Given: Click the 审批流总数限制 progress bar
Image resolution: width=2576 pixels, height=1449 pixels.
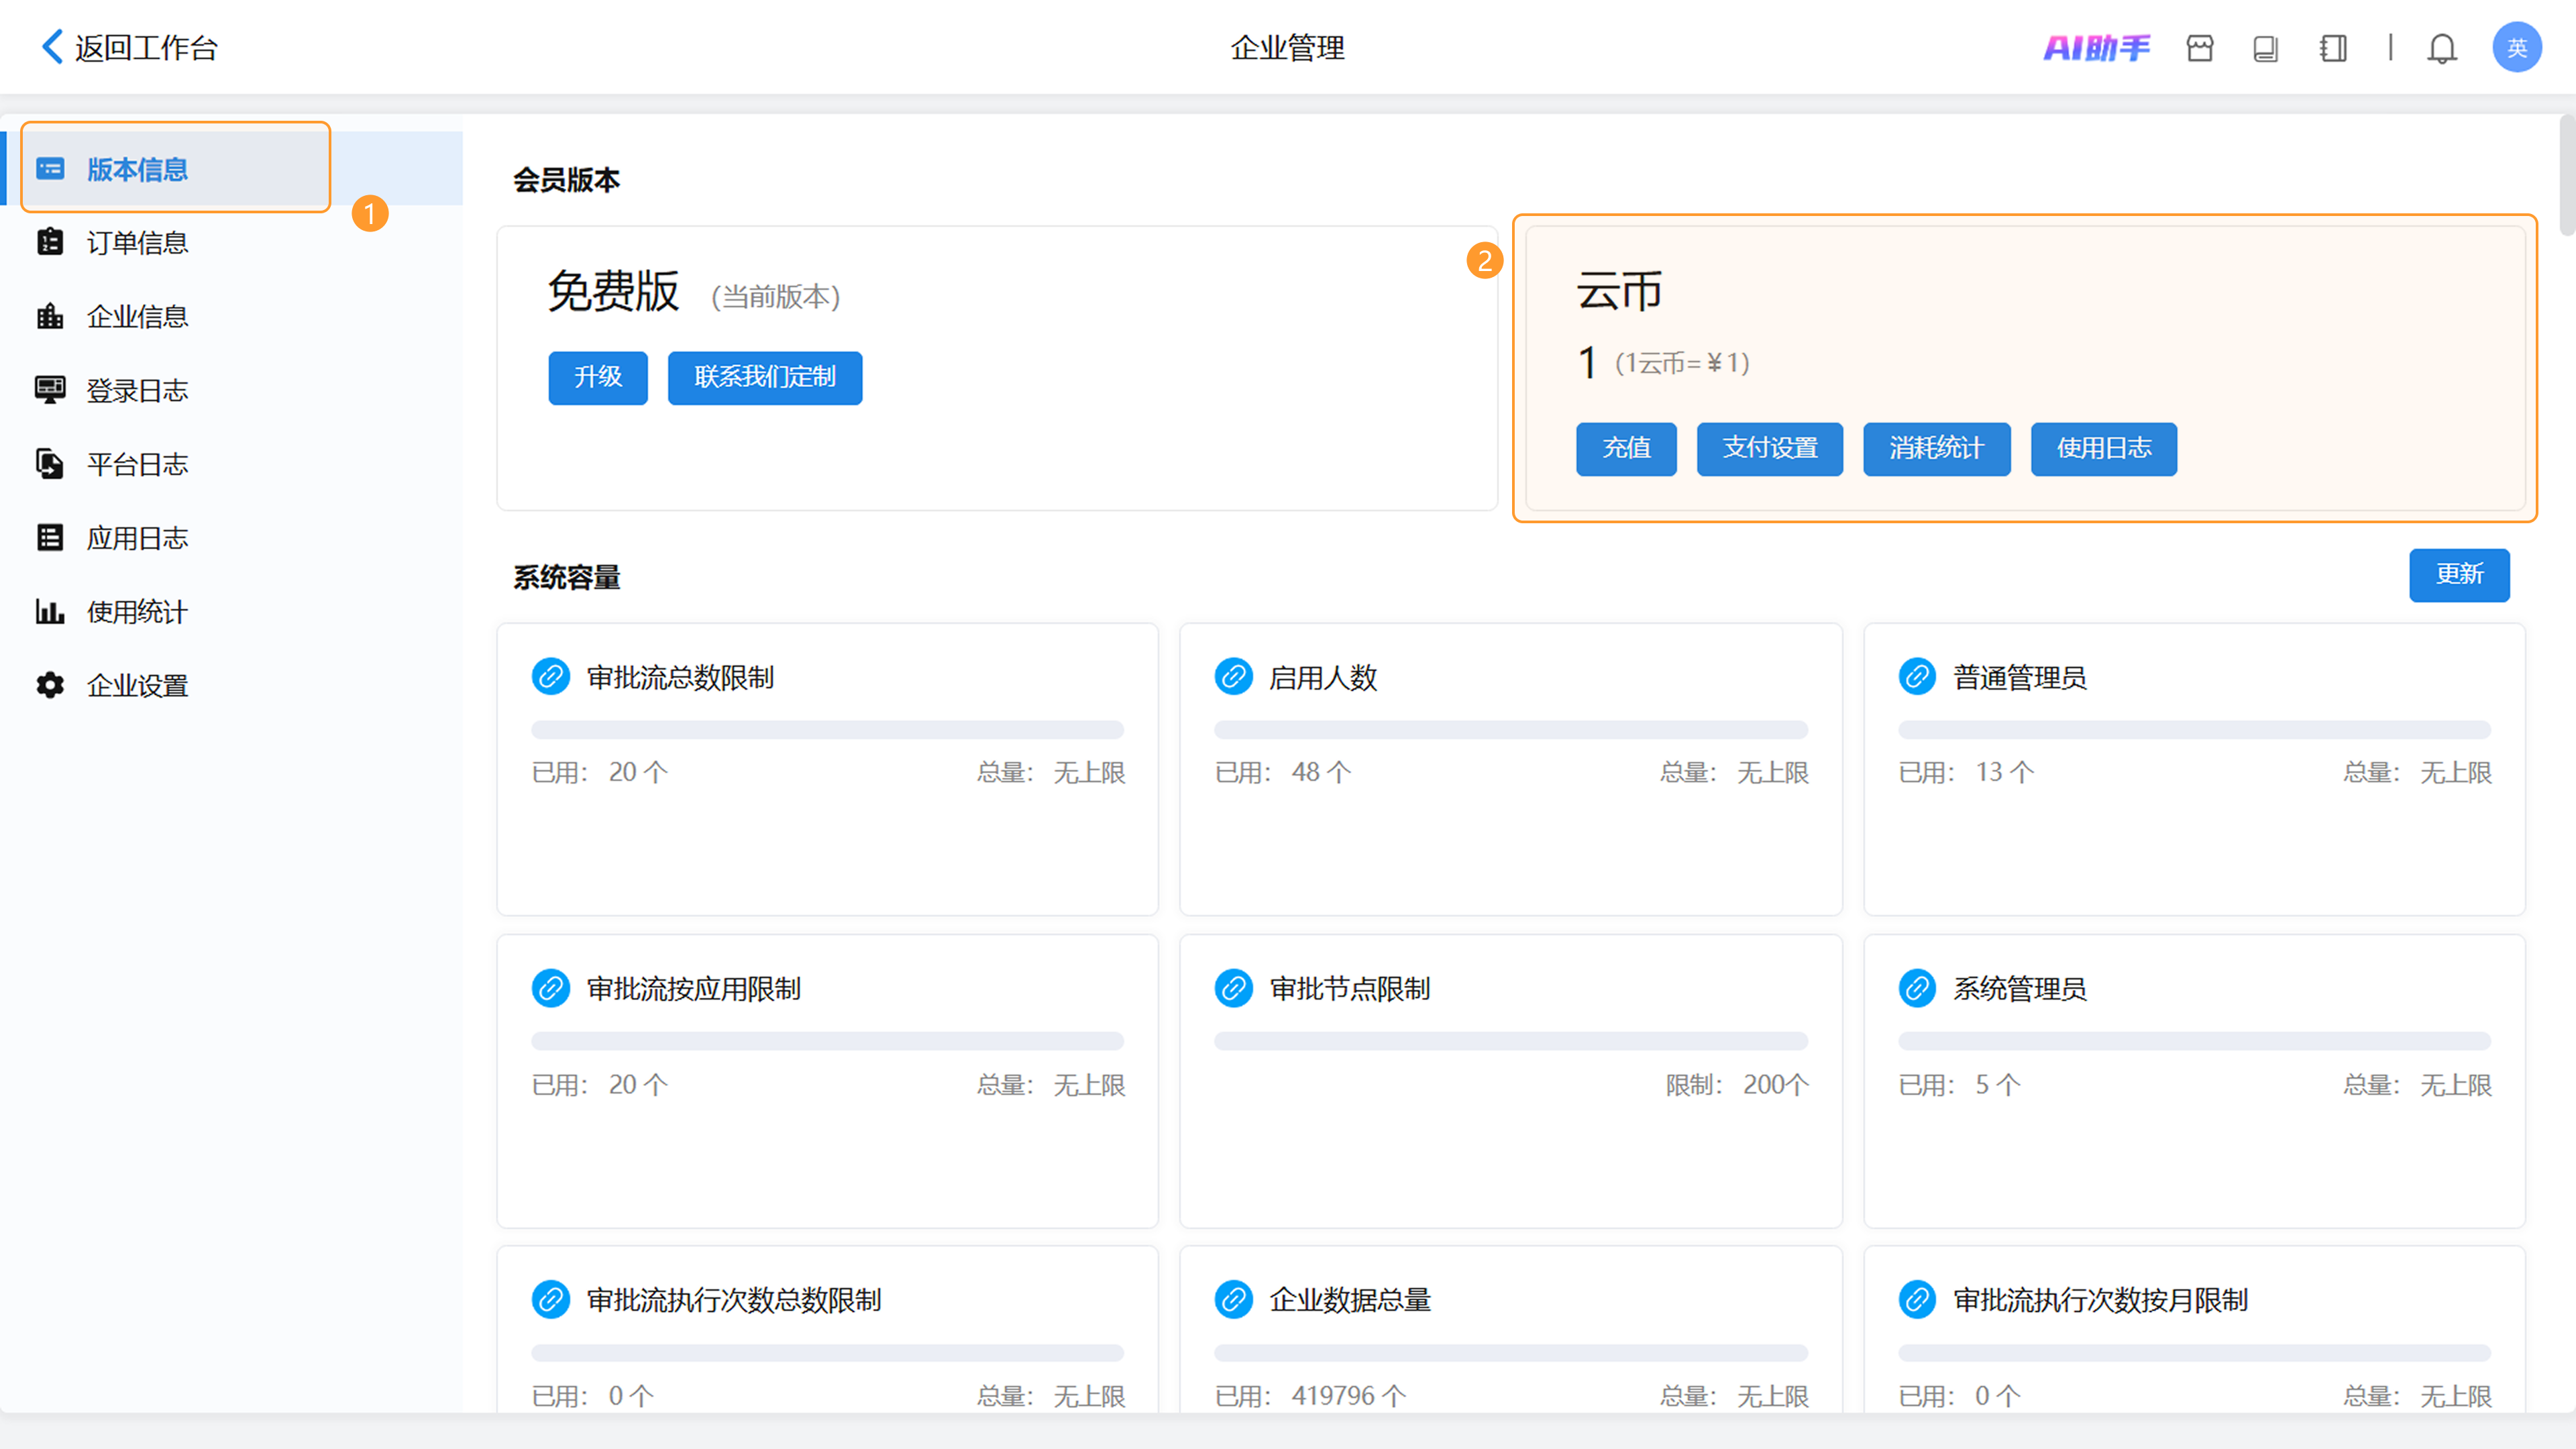Looking at the screenshot, I should 827,729.
